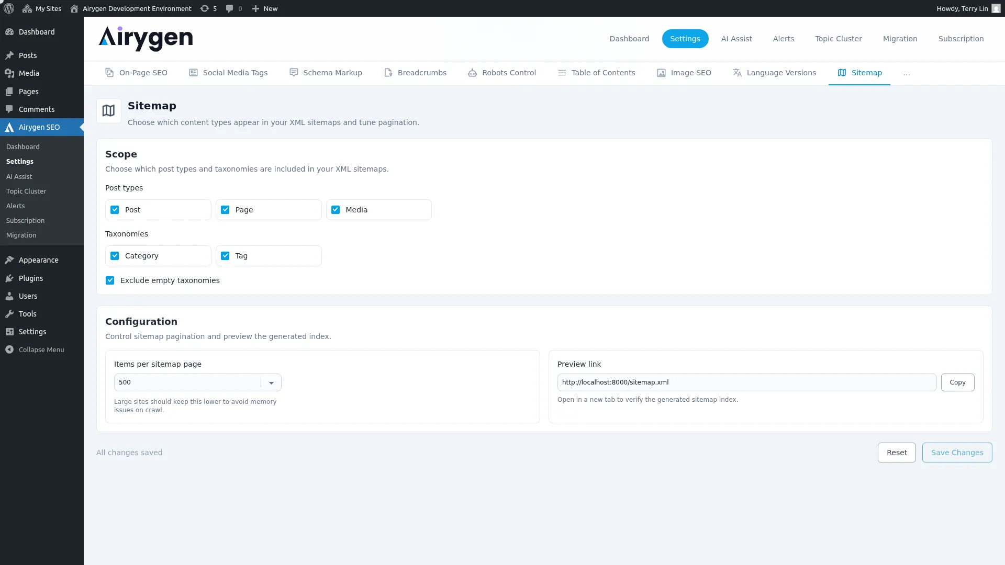Open the Language Versions tab

tap(774, 73)
